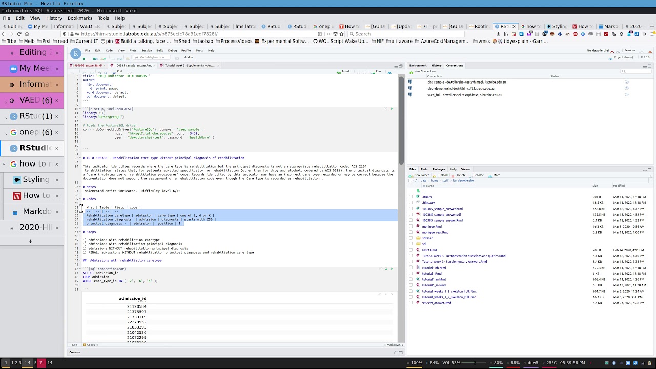Open 100385_sample_answer.html file link
656x369 pixels.
click(442, 209)
